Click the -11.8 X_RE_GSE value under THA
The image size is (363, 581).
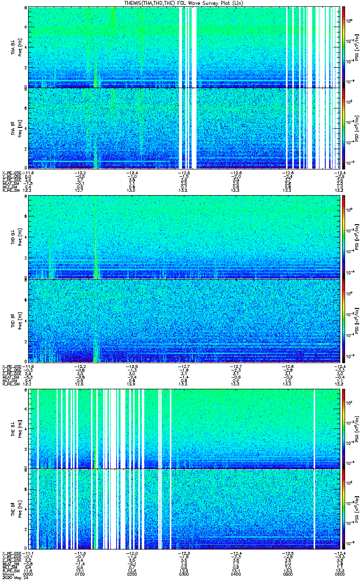[28, 172]
